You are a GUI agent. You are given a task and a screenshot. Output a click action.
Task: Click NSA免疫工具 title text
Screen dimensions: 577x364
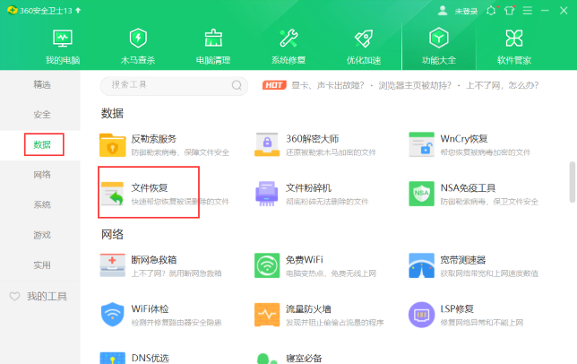[468, 187]
